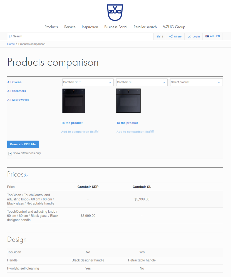The image size is (231, 277).
Task: Click the Generate PDF file button
Action: tap(23, 144)
